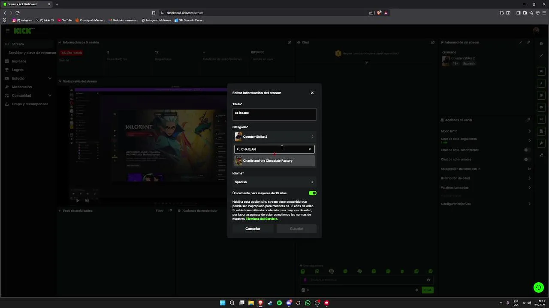Open Servidor y clave de retransmisión

(x=32, y=53)
